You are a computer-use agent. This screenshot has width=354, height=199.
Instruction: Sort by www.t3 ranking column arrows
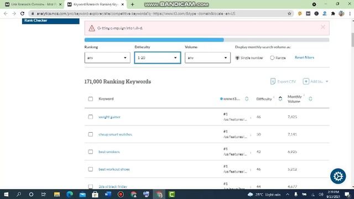[x=247, y=99]
